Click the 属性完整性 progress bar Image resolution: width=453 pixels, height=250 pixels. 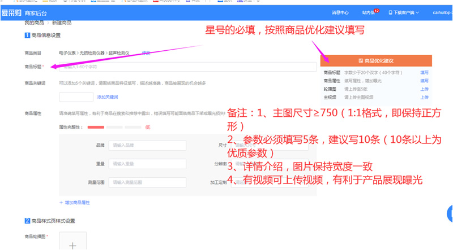click(x=113, y=128)
